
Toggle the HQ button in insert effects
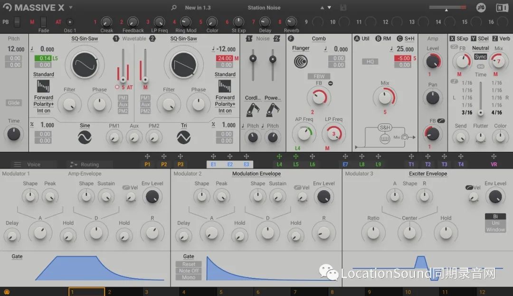click(x=369, y=62)
